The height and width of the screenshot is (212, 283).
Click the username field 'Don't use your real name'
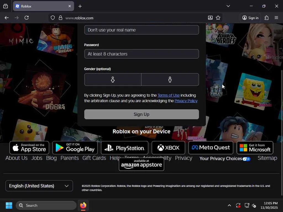click(141, 30)
